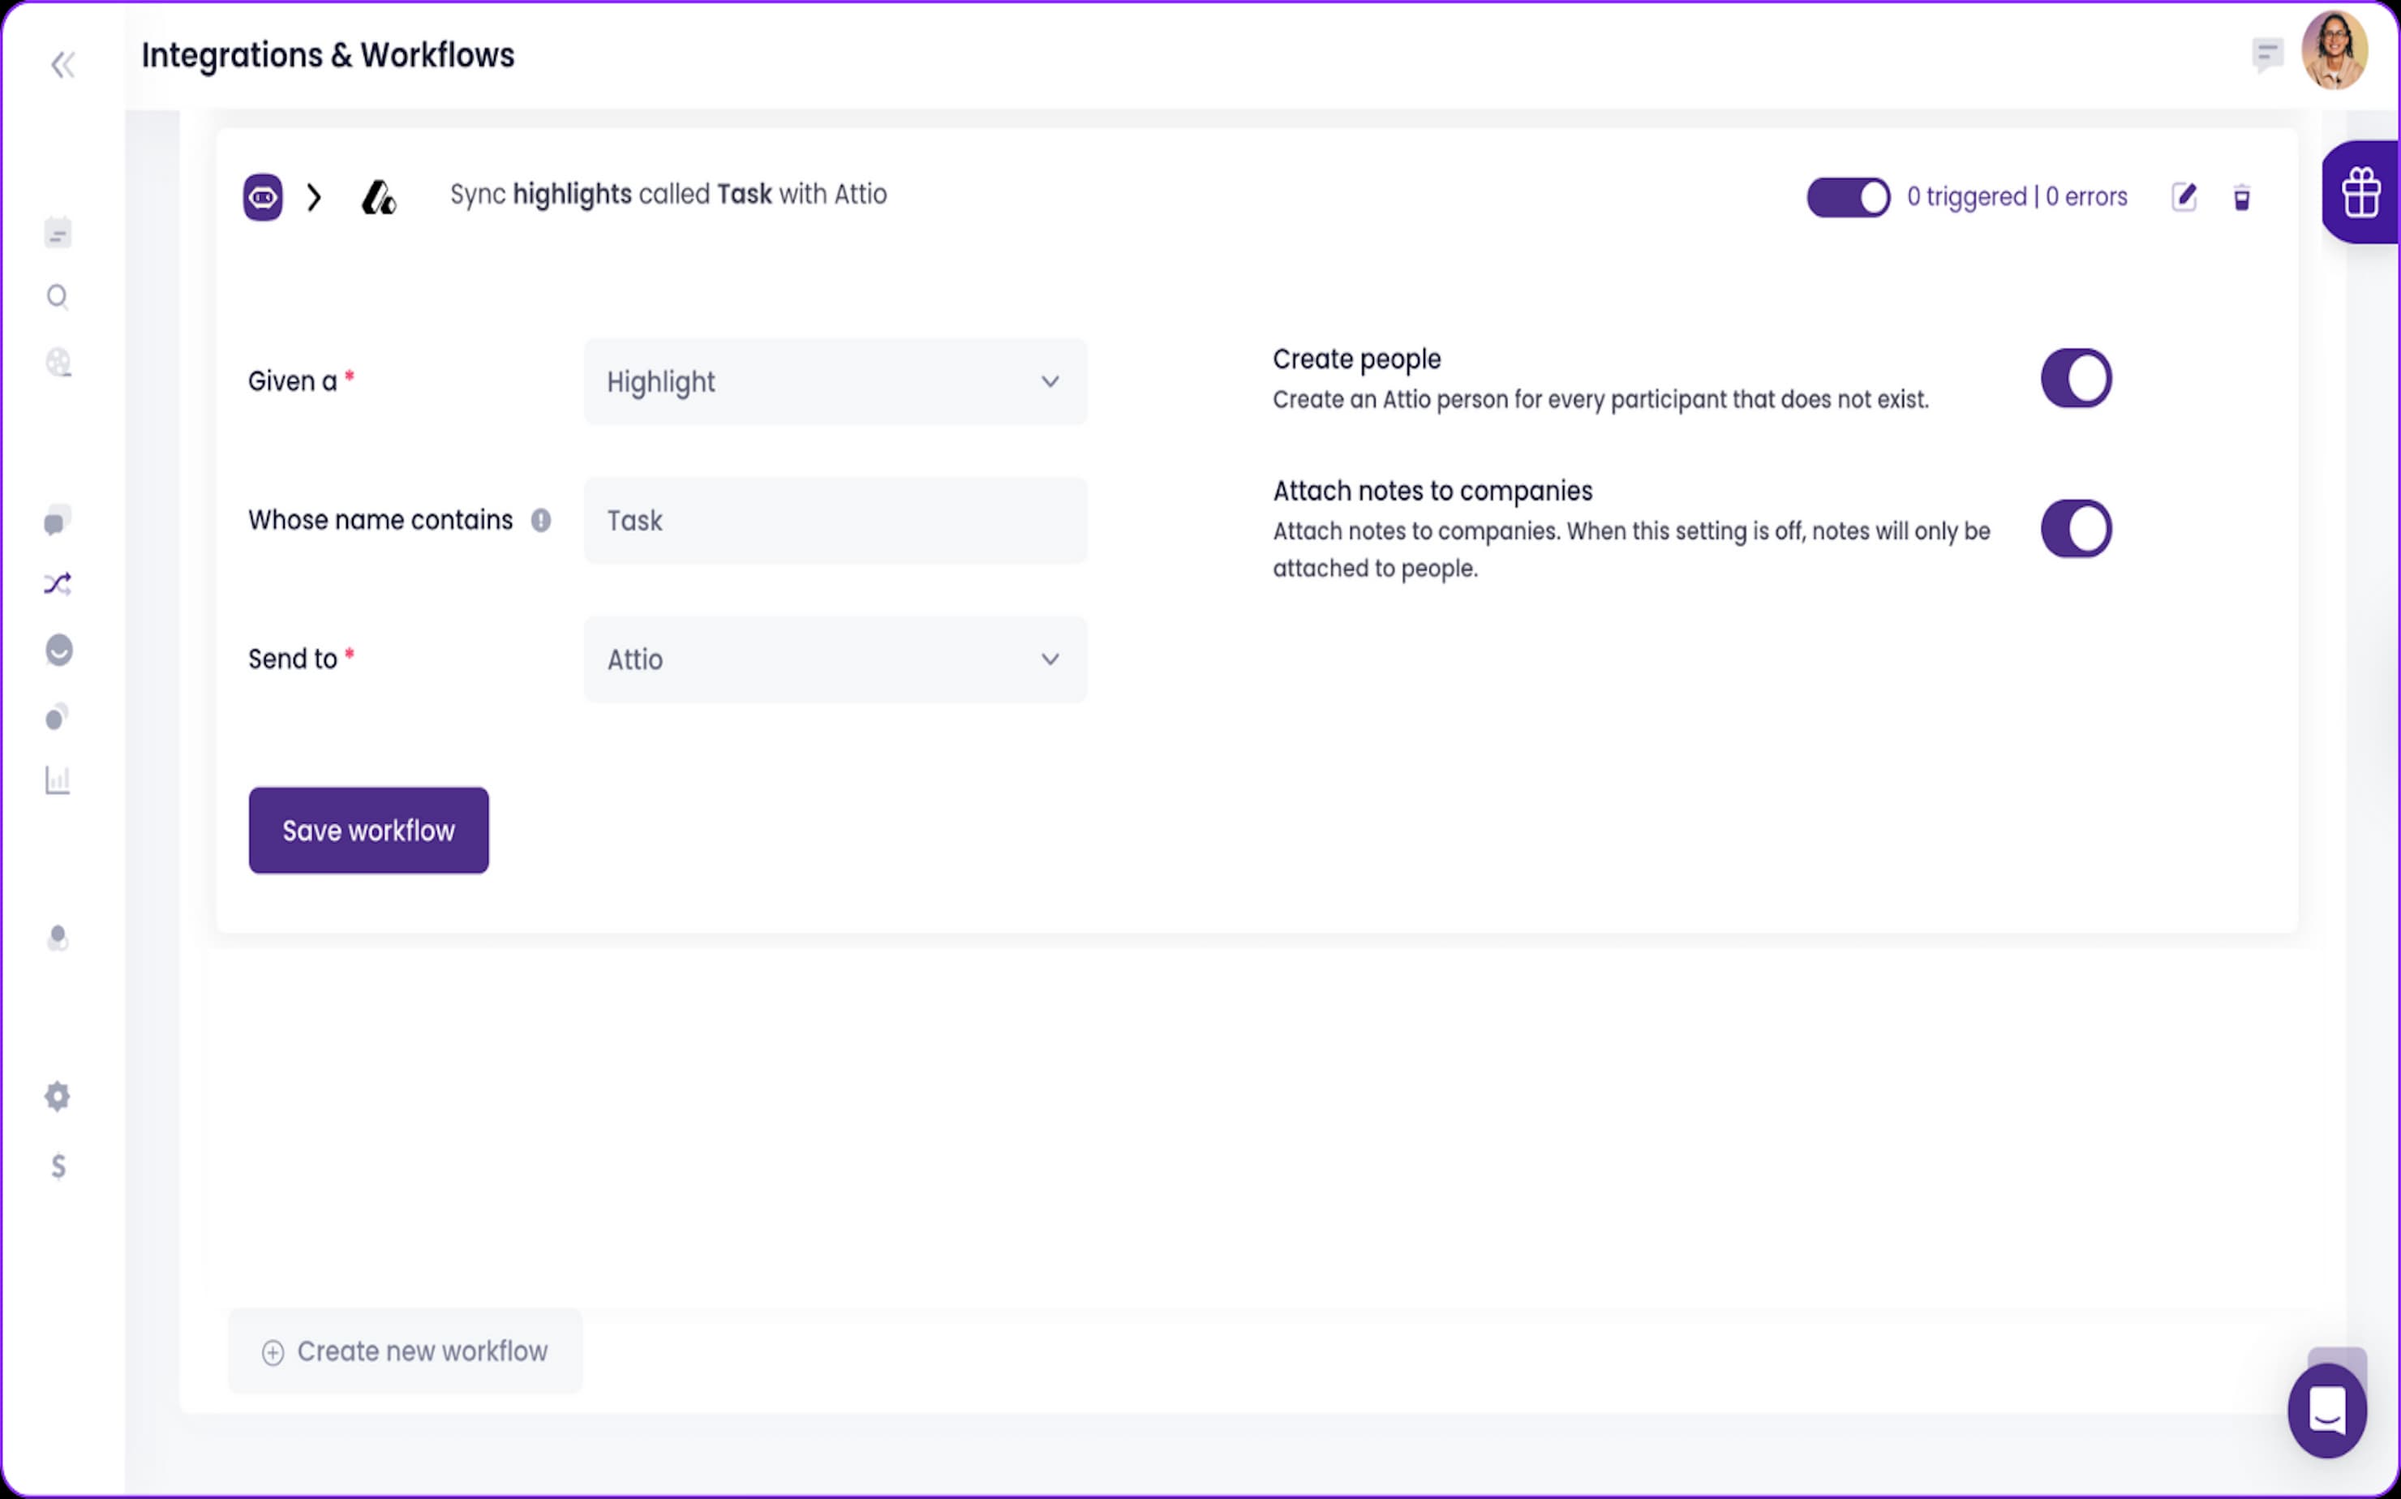Delete workflow using trash icon
The image size is (2401, 1499).
pos(2241,197)
